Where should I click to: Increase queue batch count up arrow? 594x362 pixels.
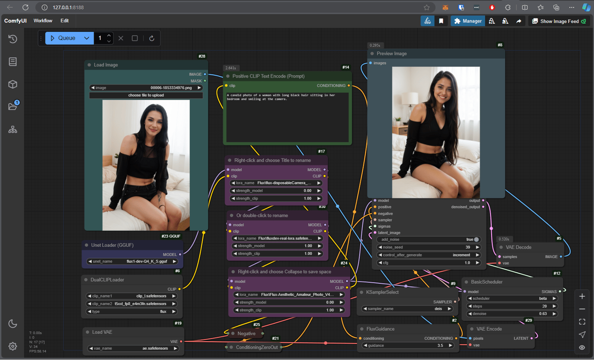[x=109, y=35]
